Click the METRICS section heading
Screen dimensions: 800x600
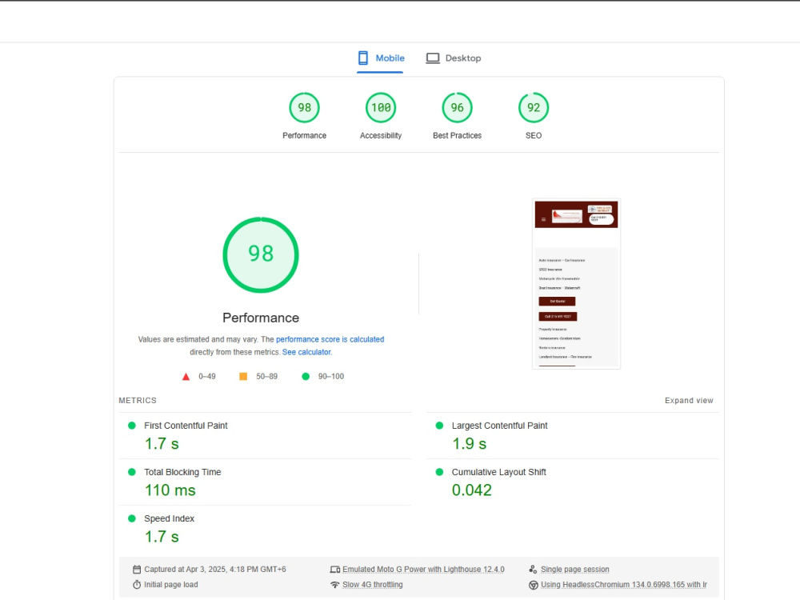coord(138,401)
